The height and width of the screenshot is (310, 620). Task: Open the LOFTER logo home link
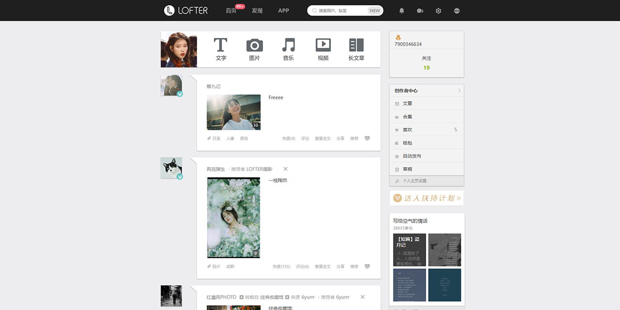coord(186,10)
